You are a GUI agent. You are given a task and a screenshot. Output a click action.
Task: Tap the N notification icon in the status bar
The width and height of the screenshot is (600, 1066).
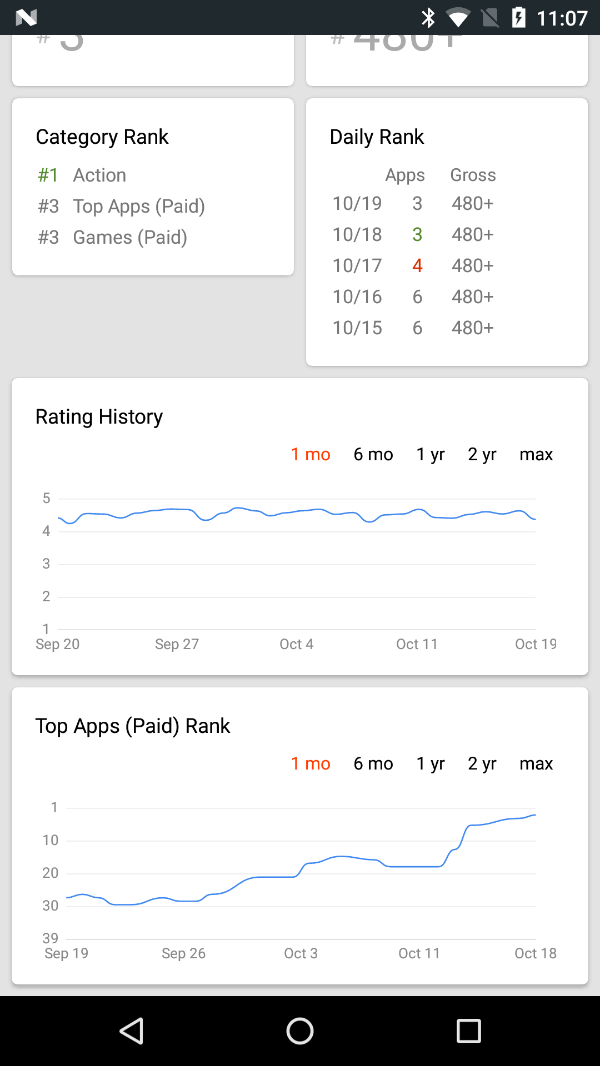coord(26,18)
